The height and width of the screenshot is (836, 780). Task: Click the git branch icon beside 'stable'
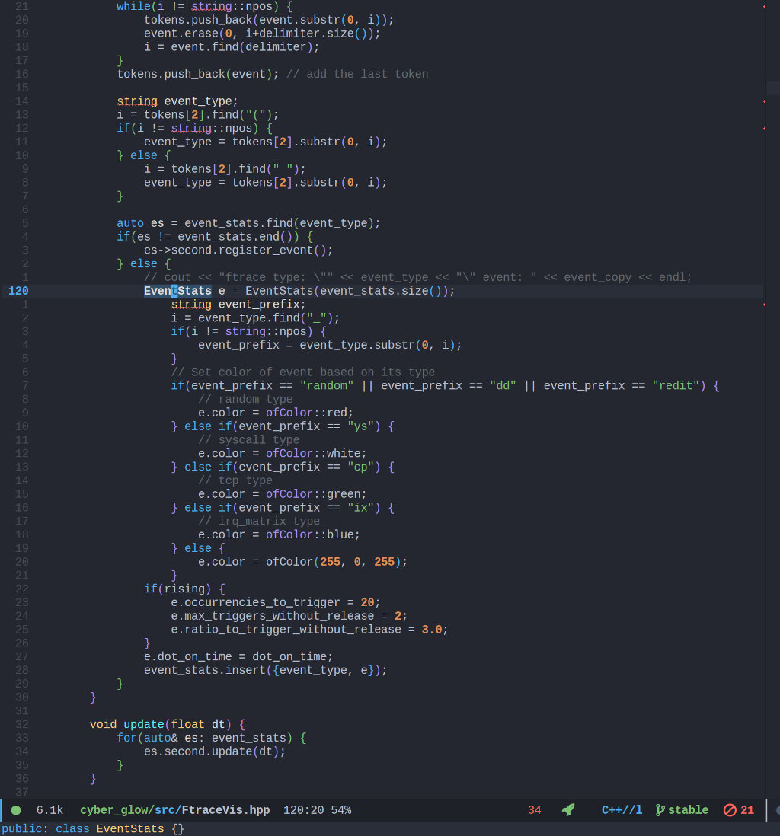coord(660,810)
